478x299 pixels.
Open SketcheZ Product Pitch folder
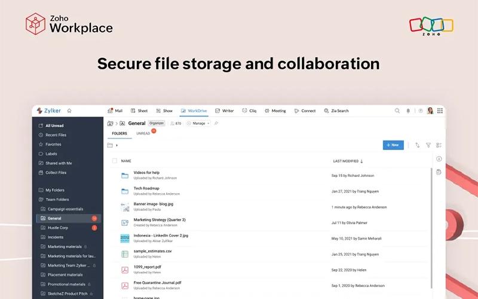coord(64,294)
